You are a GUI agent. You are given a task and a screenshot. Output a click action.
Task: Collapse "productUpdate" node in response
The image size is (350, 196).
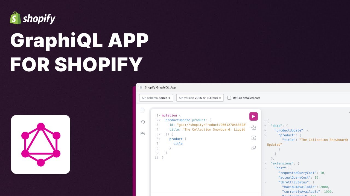coord(265,130)
